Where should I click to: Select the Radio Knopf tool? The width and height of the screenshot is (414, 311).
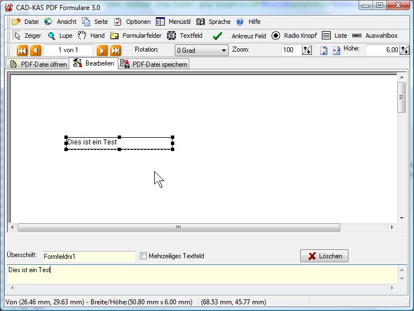[x=294, y=36]
